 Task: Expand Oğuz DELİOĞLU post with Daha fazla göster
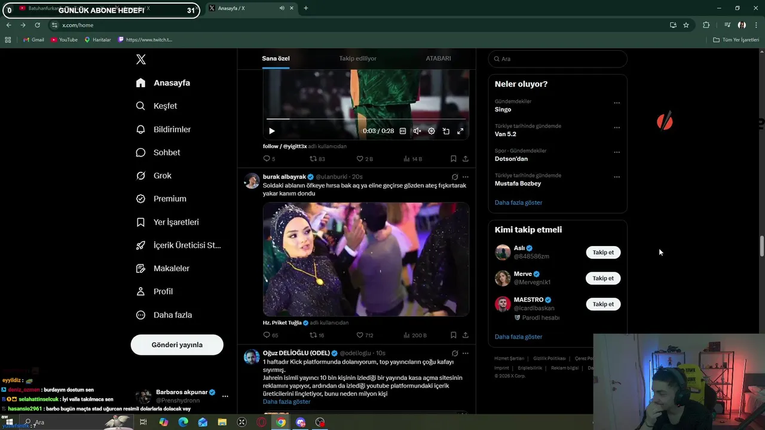tap(286, 402)
